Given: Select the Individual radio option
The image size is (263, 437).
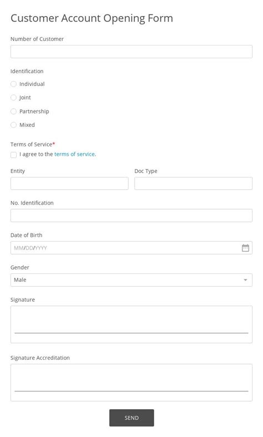Looking at the screenshot, I should tap(13, 84).
